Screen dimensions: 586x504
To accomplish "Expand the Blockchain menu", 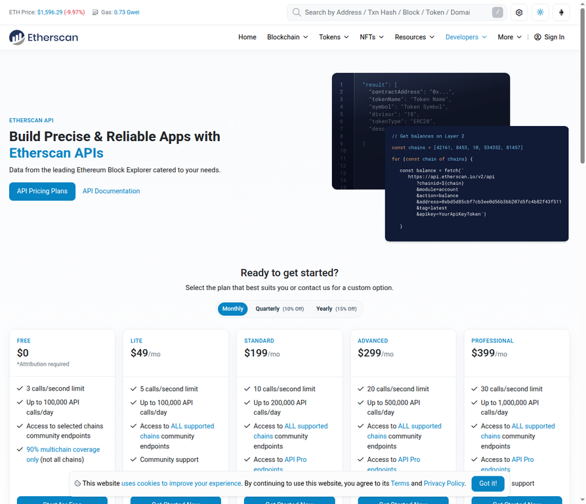I will pyautogui.click(x=287, y=37).
